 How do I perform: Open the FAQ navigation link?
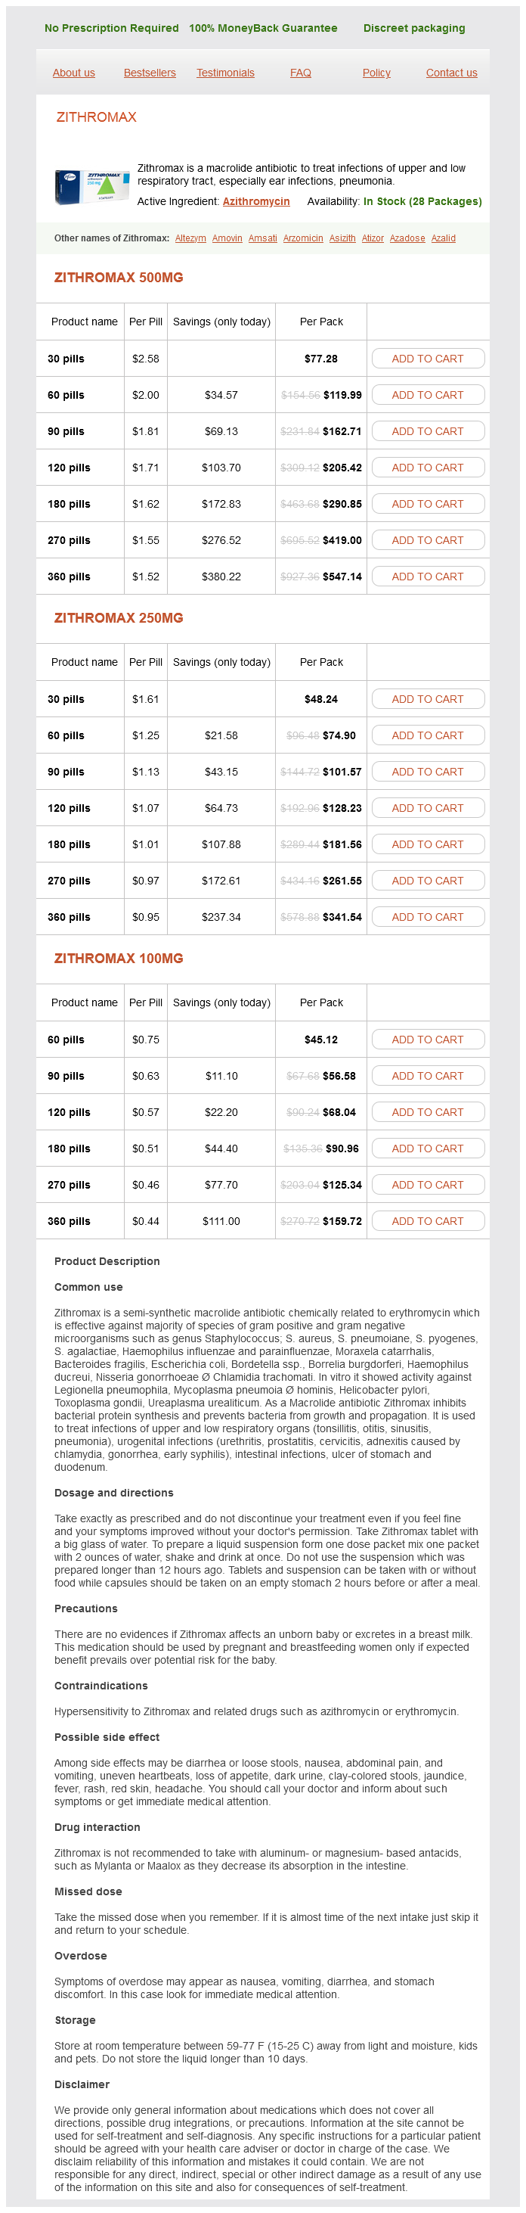300,73
